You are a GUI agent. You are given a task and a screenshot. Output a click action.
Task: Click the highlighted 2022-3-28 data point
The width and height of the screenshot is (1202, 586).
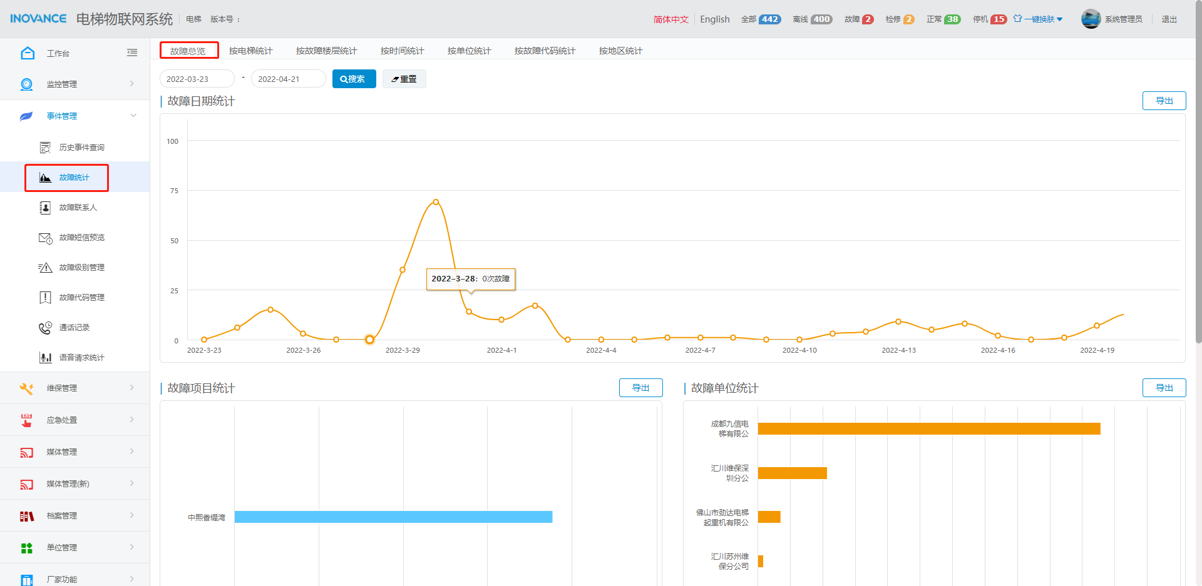coord(369,340)
